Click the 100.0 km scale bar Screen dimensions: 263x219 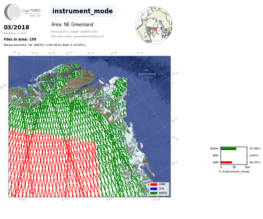pos(147,74)
